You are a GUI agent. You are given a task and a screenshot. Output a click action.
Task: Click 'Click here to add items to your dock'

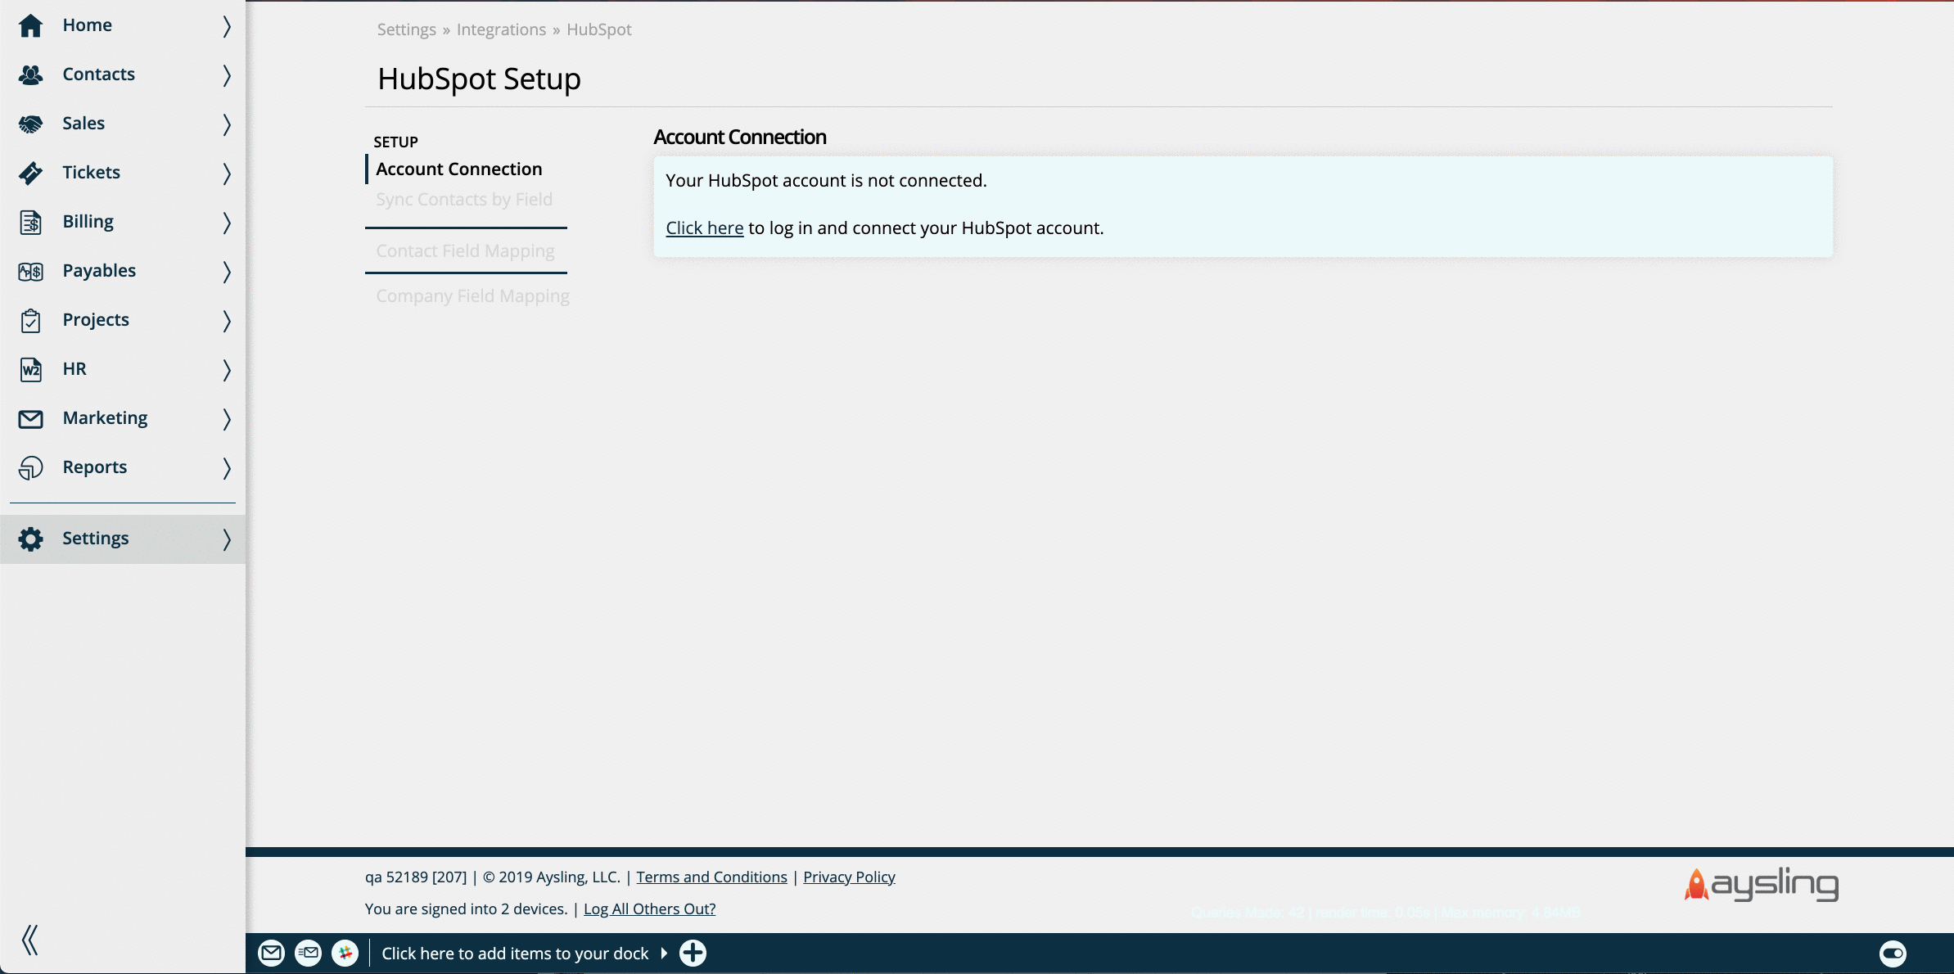(515, 954)
